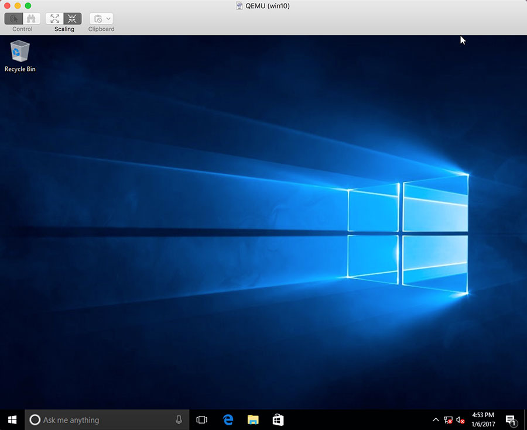Click the Cortana search circle icon
Image resolution: width=527 pixels, height=430 pixels.
point(35,419)
